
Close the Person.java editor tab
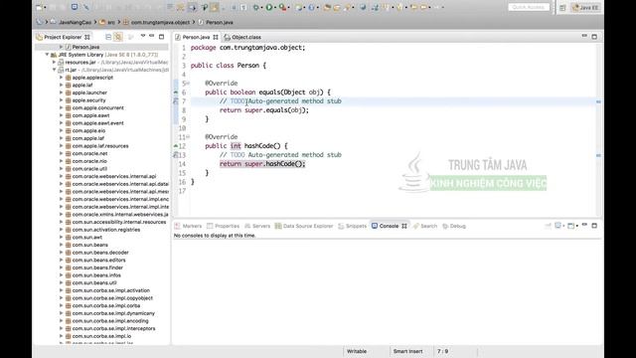point(216,37)
